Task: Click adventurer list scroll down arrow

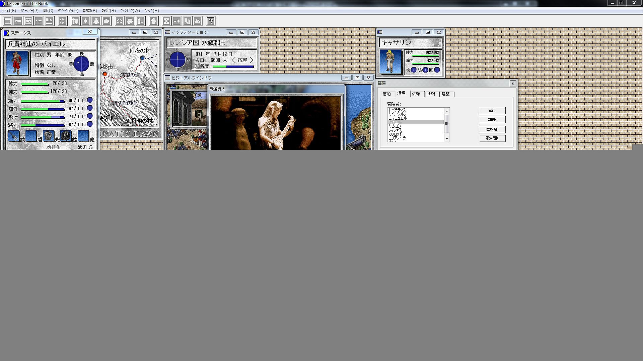Action: (446, 139)
